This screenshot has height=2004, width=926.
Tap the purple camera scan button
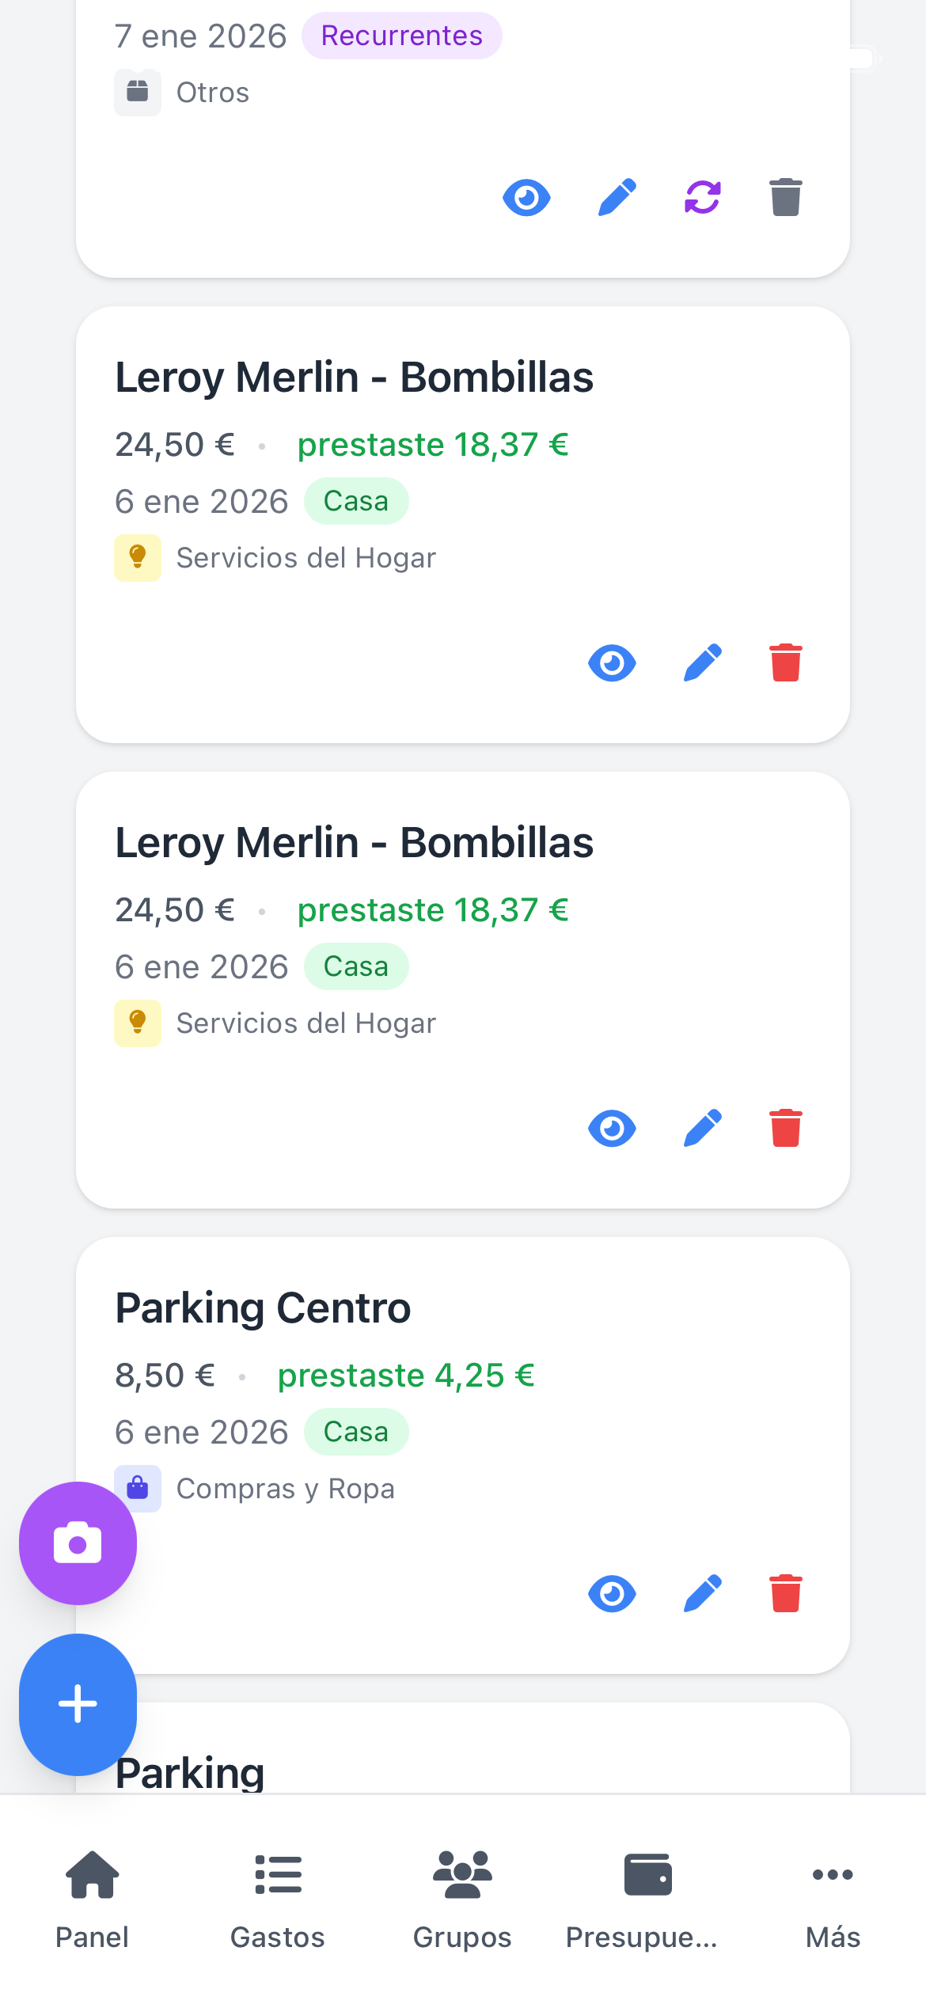point(78,1543)
